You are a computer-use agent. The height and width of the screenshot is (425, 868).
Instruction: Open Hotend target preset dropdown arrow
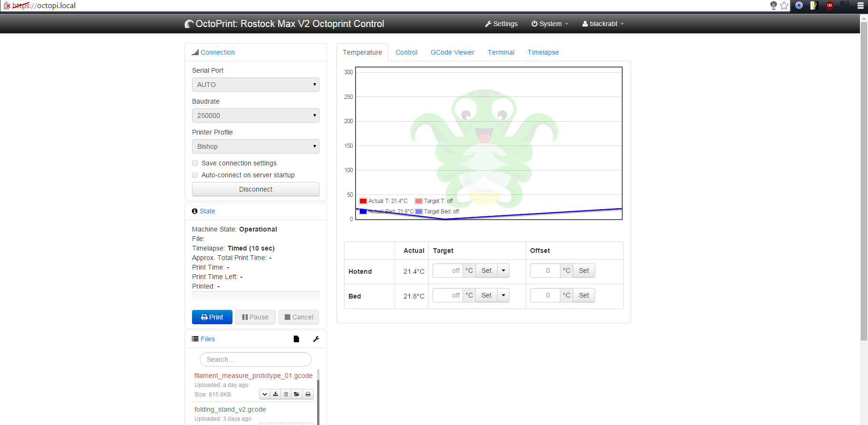(503, 270)
